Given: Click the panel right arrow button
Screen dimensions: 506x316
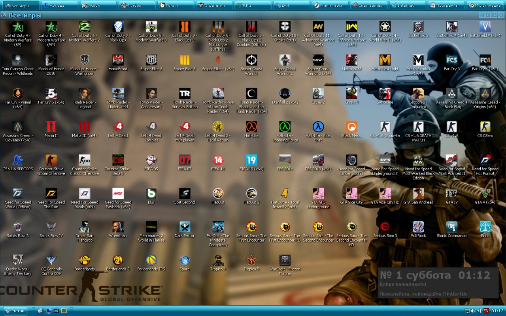Looking at the screenshot, I should (494, 15).
